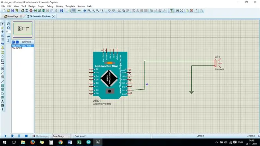The image size is (260, 146).
Task: Click the No Messages status indicator
Action: [41, 136]
